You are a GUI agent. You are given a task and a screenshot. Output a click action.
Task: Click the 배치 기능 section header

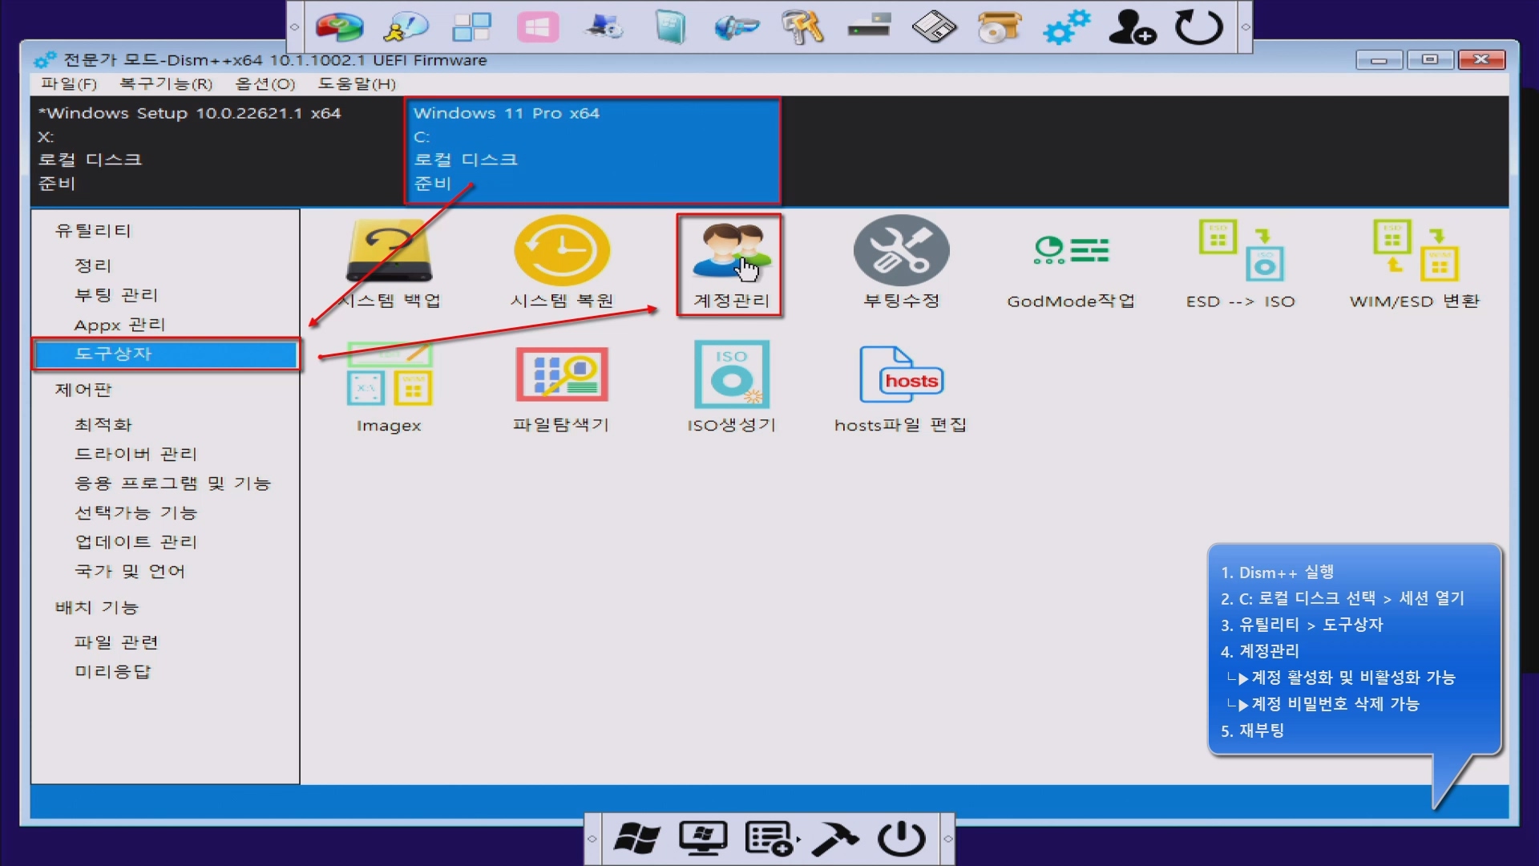[97, 608]
